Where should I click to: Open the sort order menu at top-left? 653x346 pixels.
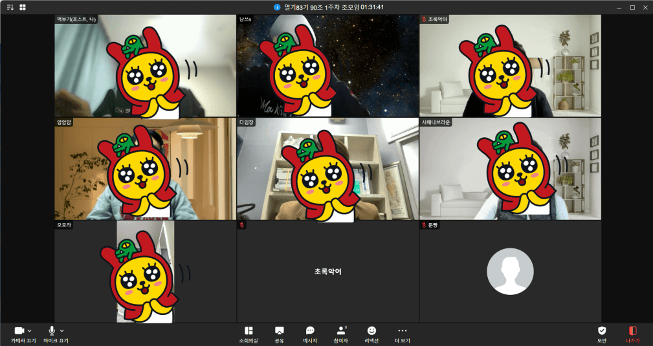pos(10,7)
